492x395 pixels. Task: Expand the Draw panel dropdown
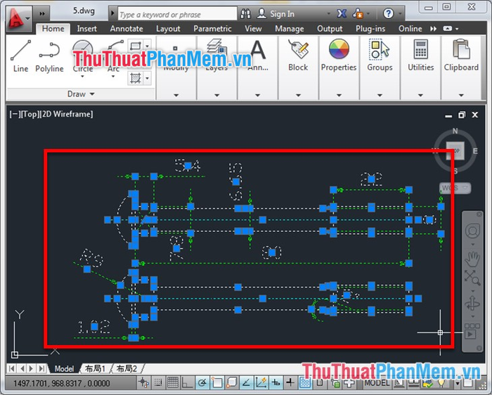[81, 93]
